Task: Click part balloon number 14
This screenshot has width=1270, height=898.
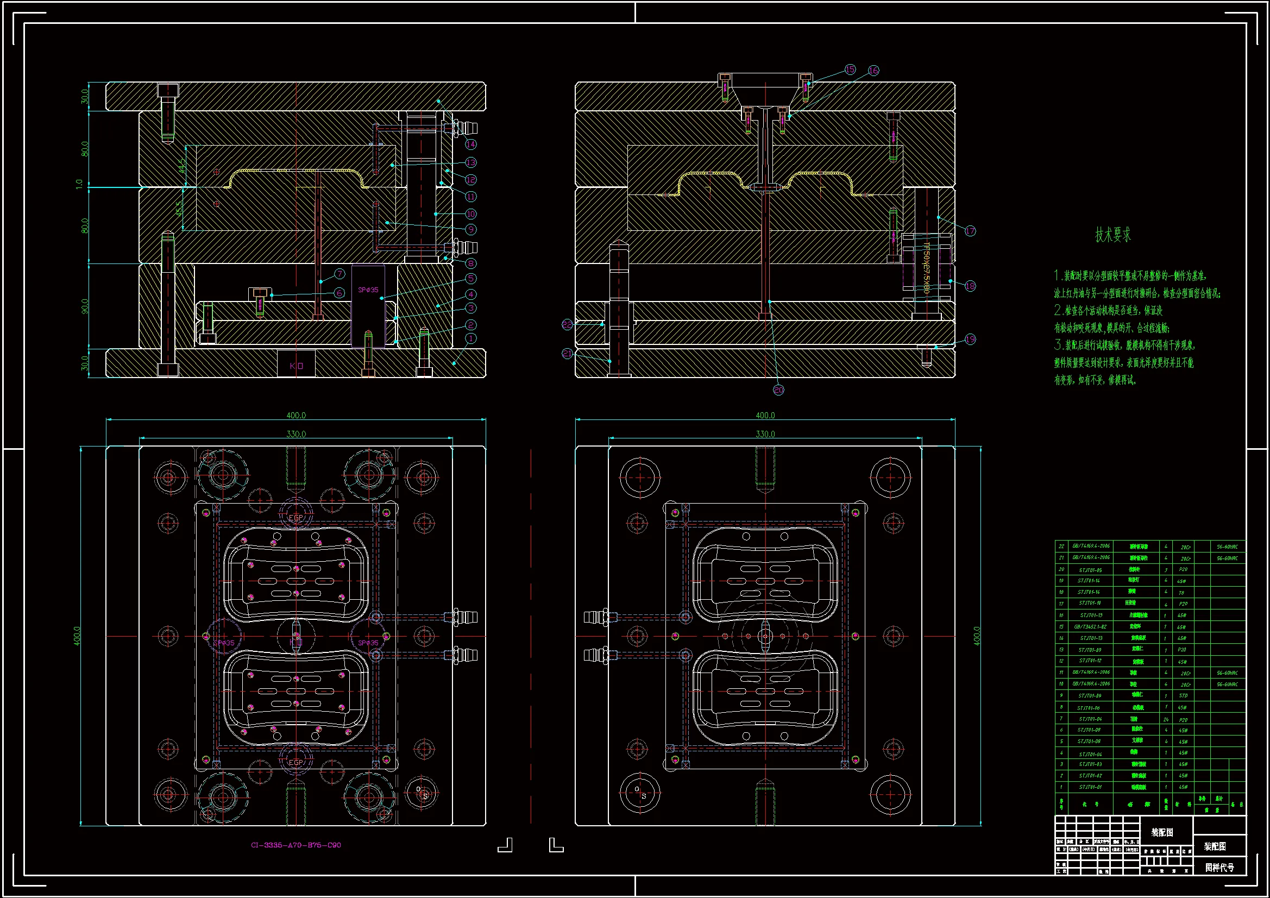Action: coord(471,145)
